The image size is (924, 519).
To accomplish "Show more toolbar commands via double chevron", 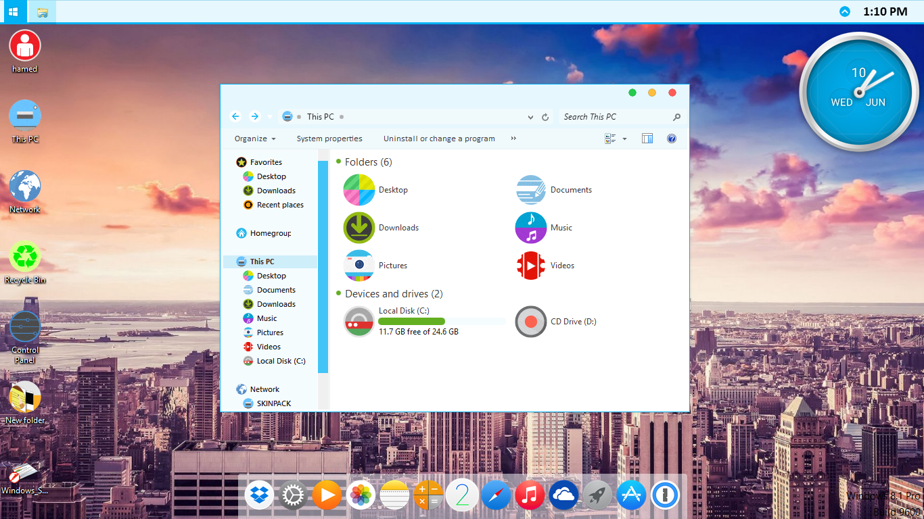I will (513, 139).
